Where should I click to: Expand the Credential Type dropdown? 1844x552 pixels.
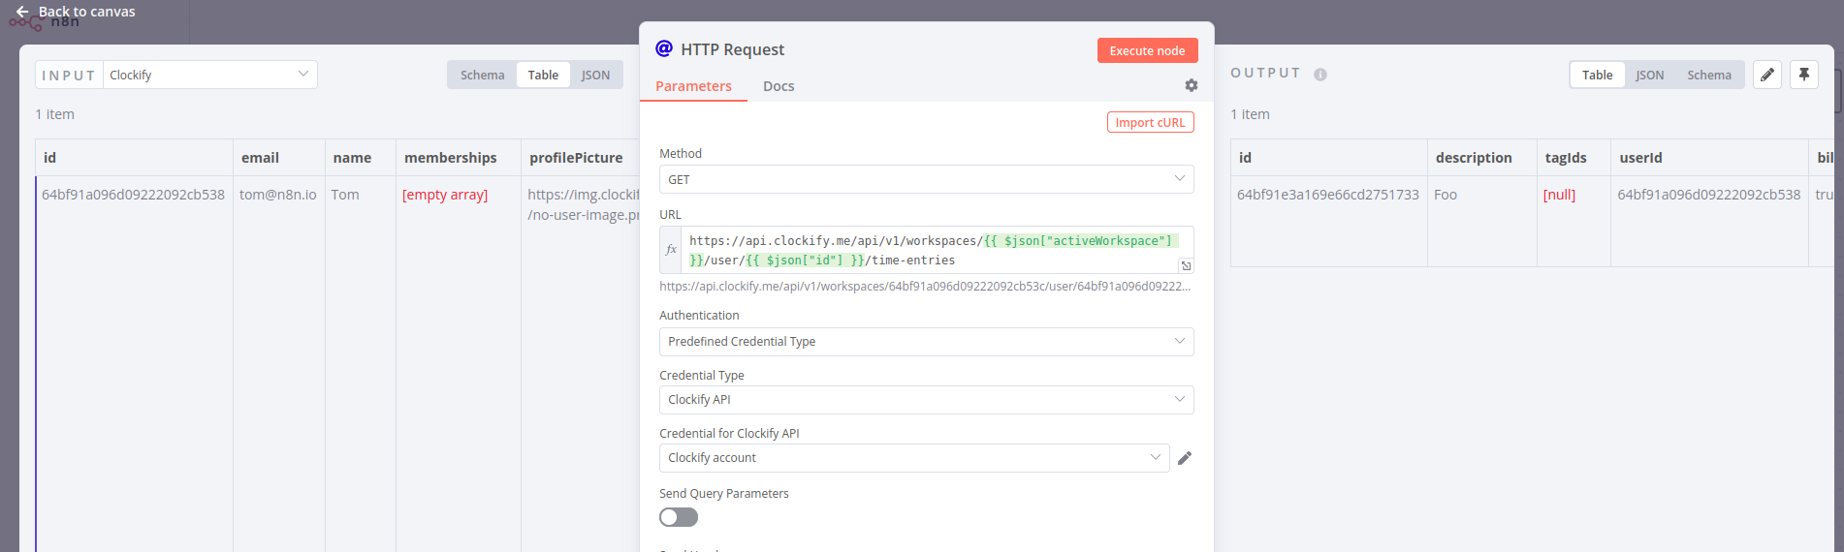point(926,400)
